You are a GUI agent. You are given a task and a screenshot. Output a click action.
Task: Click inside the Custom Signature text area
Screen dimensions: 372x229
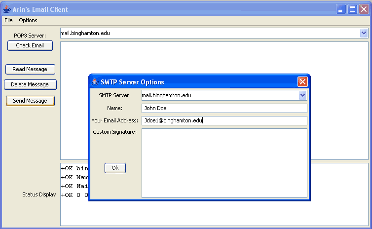point(224,163)
